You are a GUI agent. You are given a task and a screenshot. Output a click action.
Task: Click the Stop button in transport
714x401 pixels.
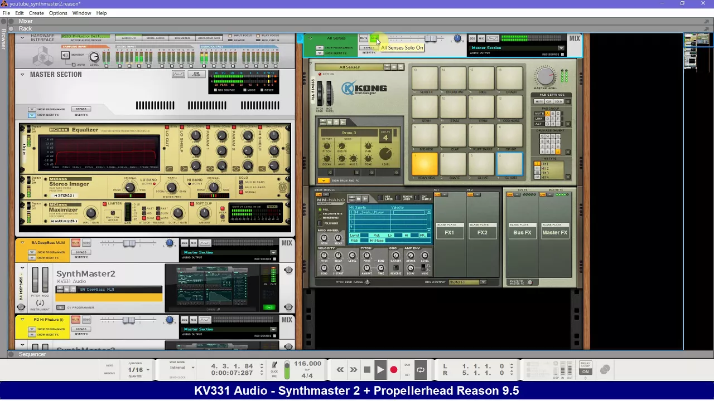(x=367, y=370)
